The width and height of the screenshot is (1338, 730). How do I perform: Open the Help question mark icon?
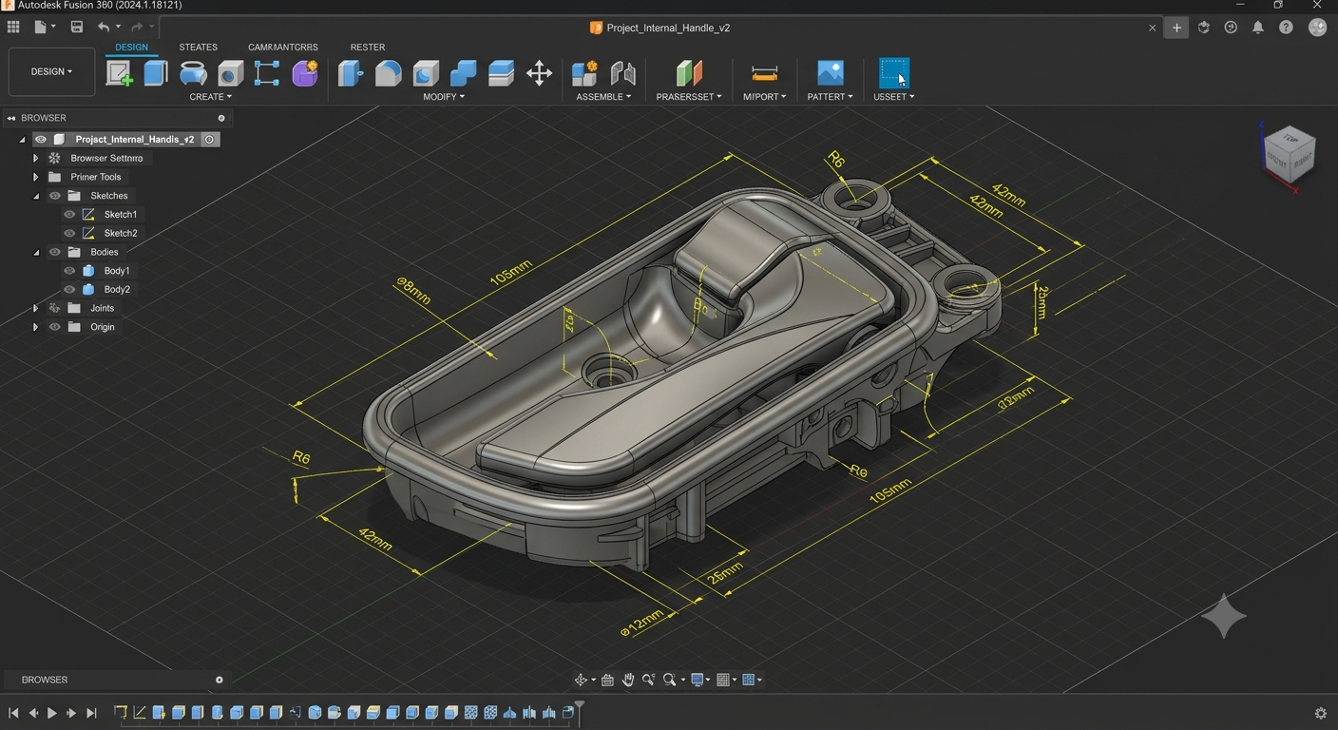pos(1286,28)
